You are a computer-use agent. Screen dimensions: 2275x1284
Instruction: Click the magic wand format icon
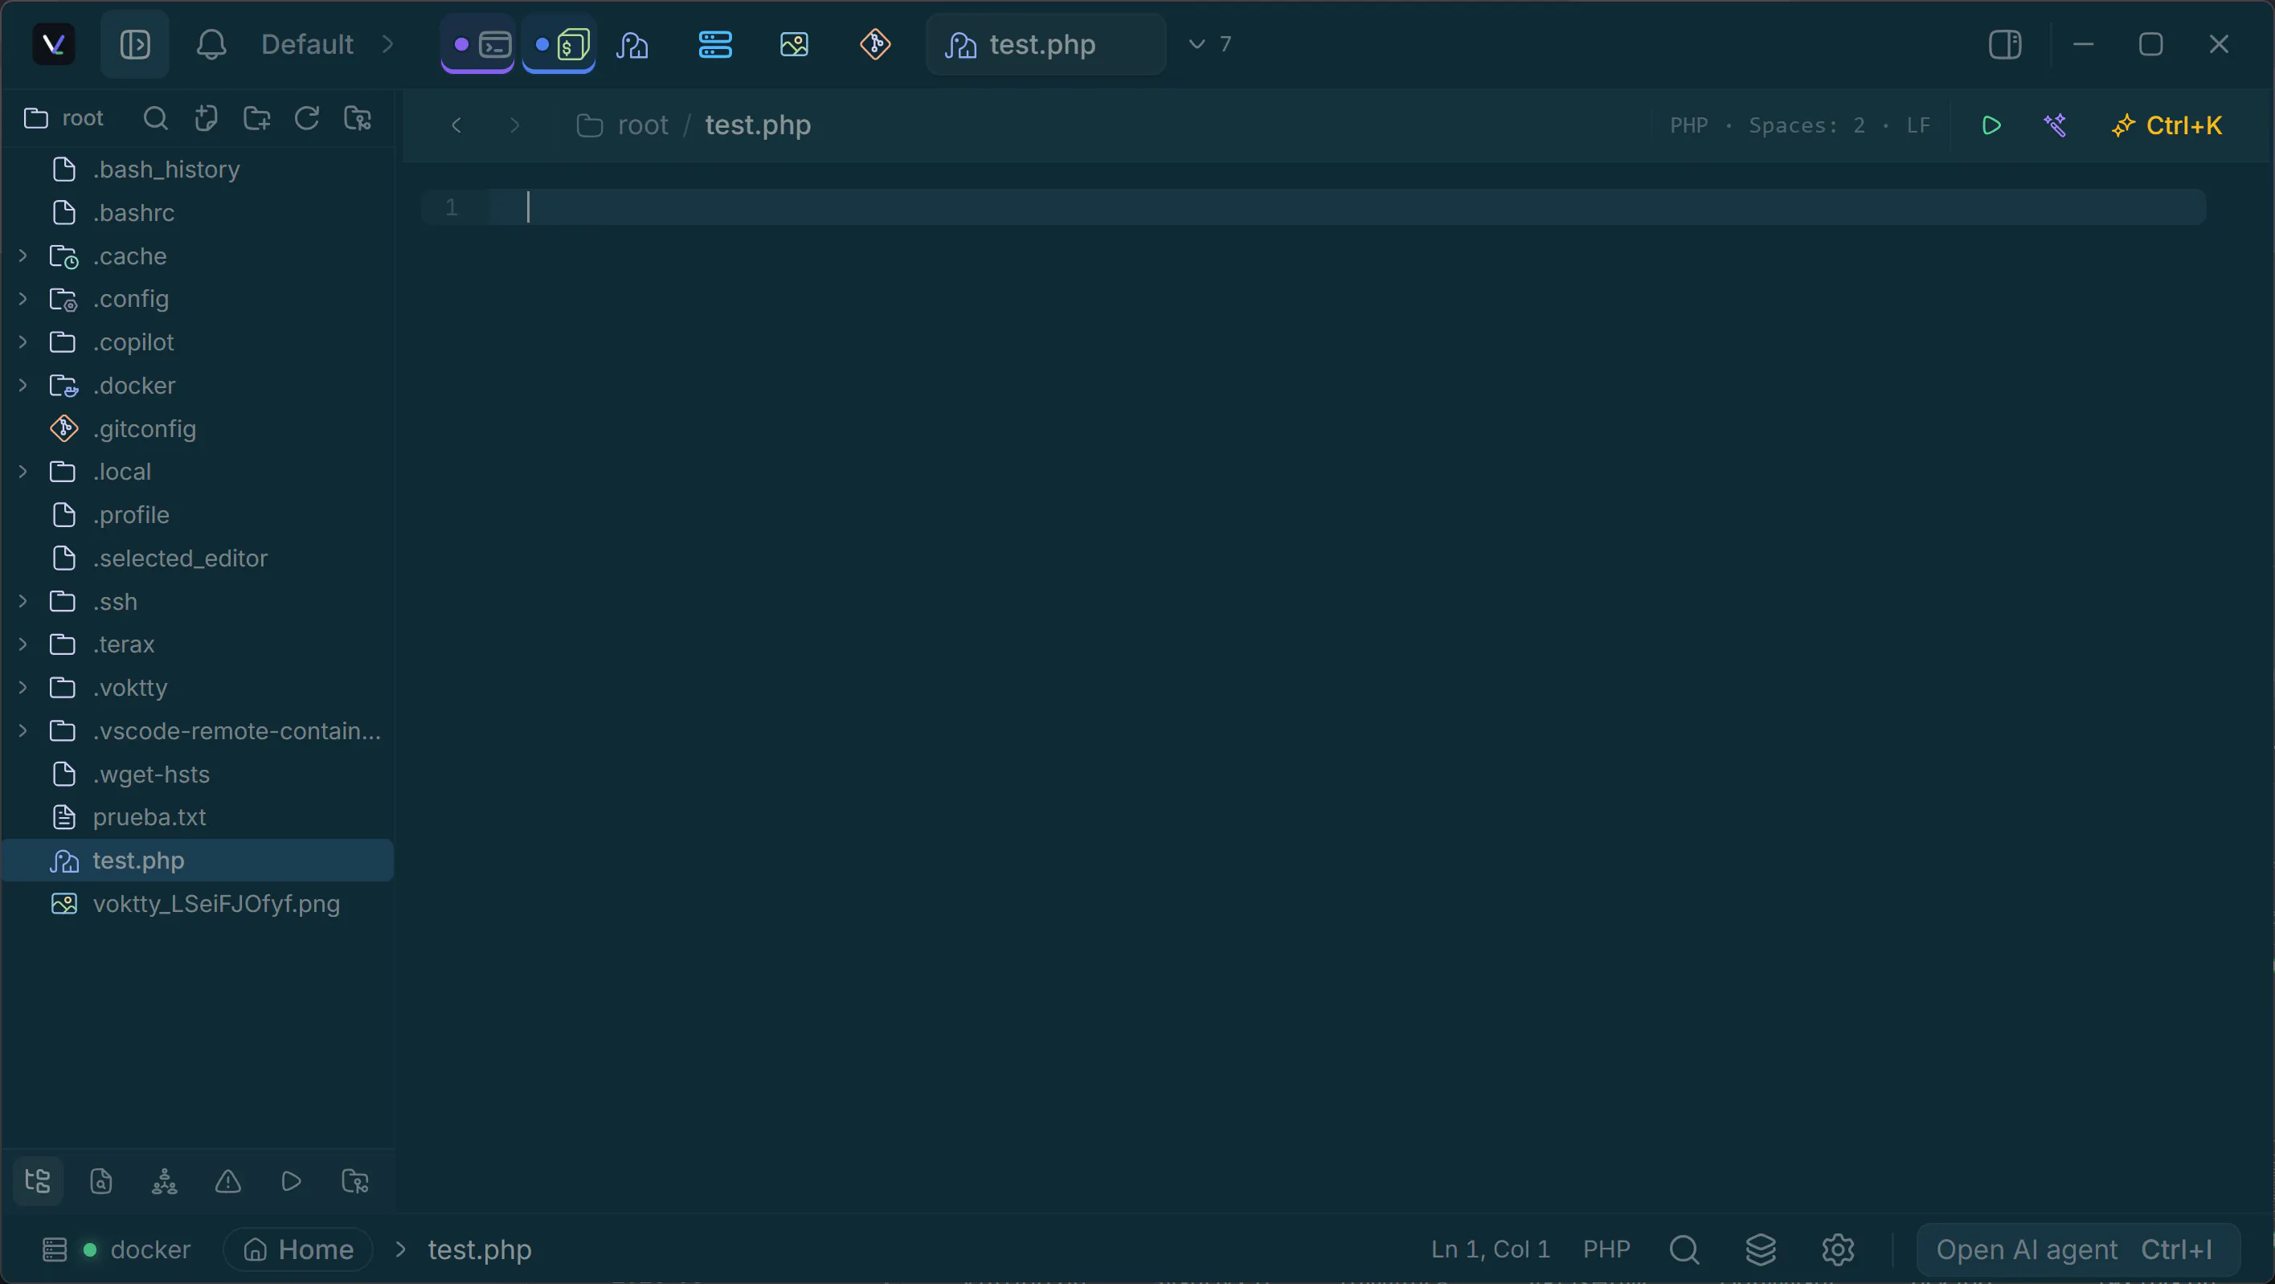(x=2055, y=125)
